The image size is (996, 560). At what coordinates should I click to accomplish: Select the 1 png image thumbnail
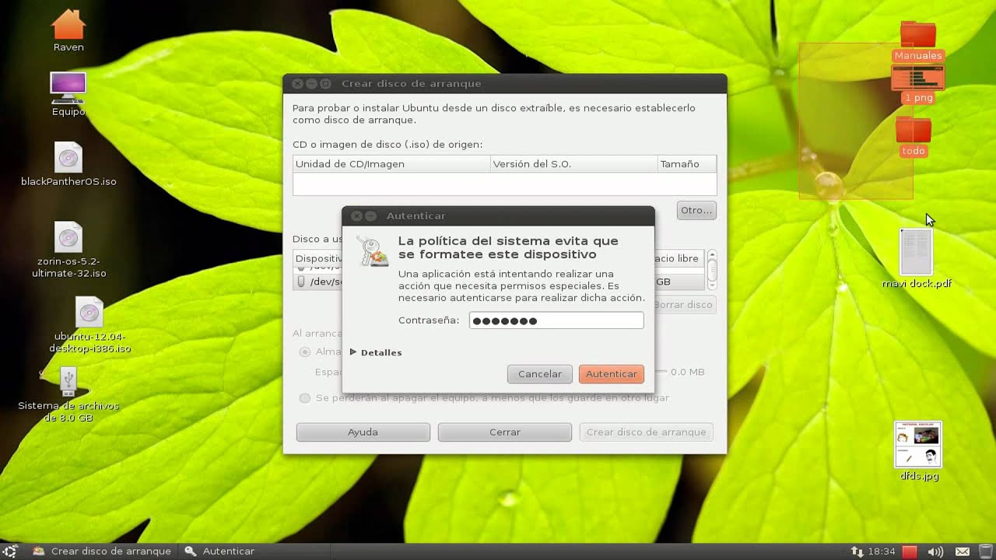918,78
